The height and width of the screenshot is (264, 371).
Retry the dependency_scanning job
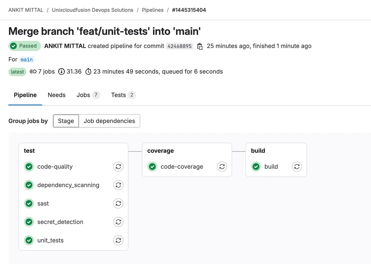click(118, 185)
